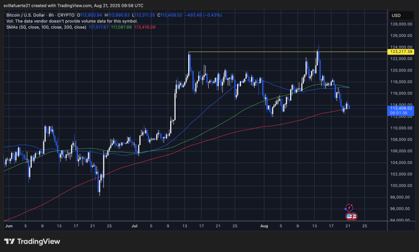This screenshot has width=419, height=252.
Task: Click the yellow 123,217.39 price label
Action: pos(400,52)
